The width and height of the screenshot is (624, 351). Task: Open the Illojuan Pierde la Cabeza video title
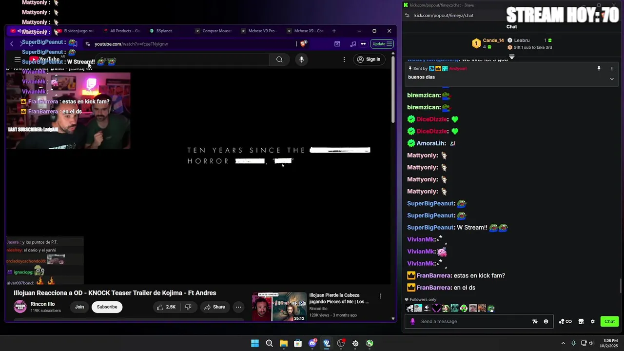[339, 298]
